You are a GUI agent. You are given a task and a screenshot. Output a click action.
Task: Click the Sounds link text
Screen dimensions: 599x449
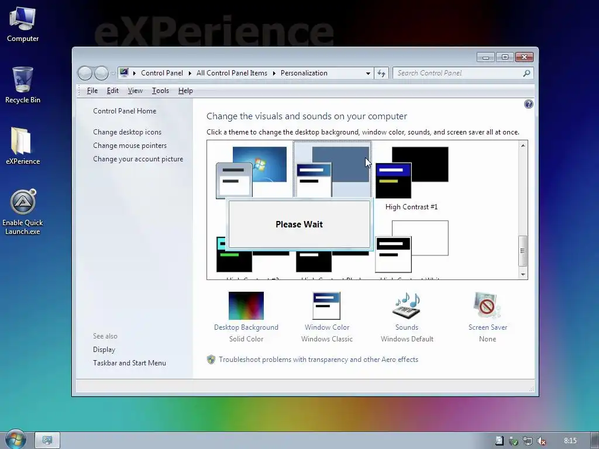[x=407, y=327]
